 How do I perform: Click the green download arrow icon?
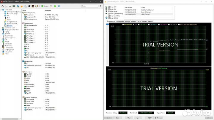pos(55,6)
